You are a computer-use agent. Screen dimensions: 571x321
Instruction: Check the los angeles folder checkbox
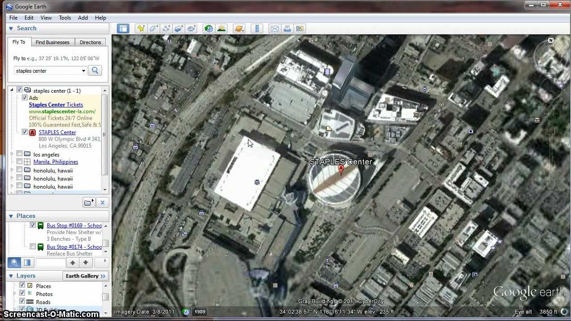(20, 154)
